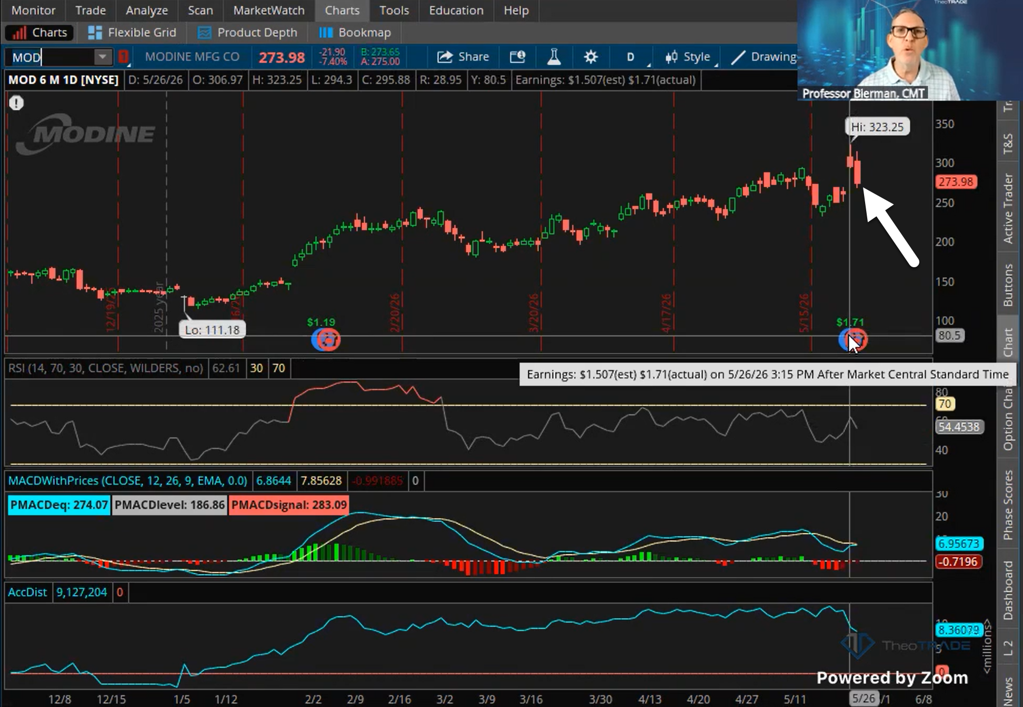Click the PMACDlevel: 186.86 label
This screenshot has width=1023, height=707.
169,505
